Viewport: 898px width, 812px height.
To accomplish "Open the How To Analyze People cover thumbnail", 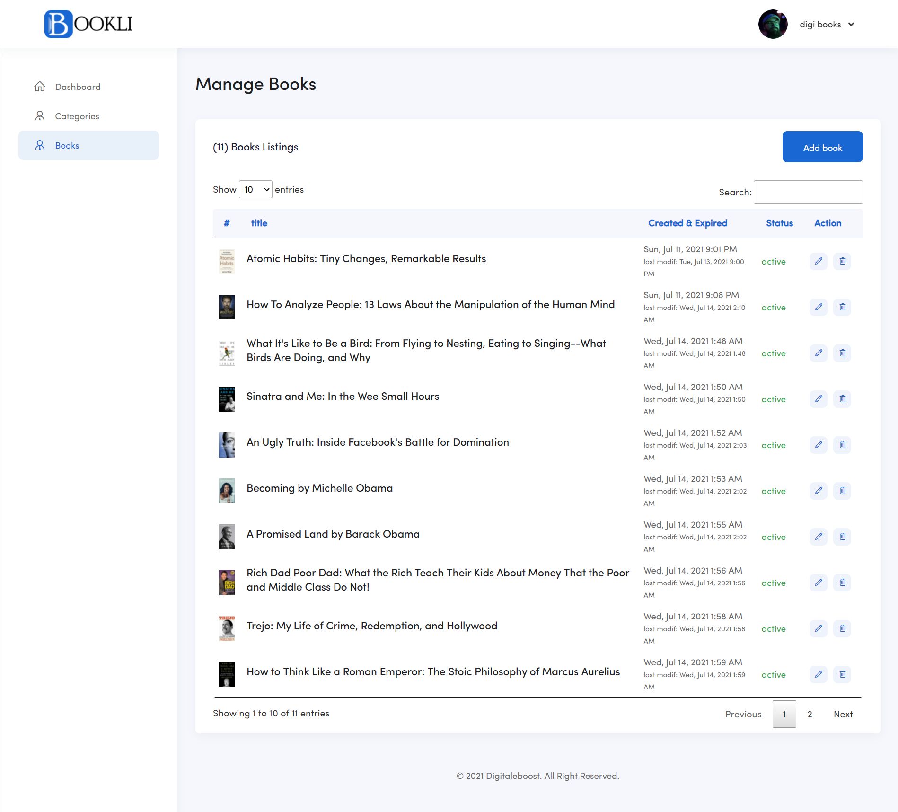I will pos(227,307).
